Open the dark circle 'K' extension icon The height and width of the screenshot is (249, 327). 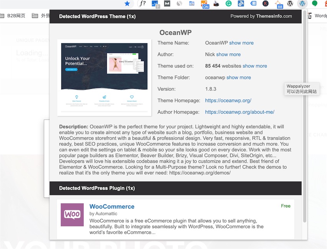(x=266, y=3)
